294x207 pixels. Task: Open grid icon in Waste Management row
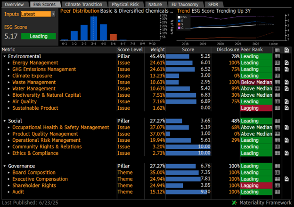tap(277, 82)
